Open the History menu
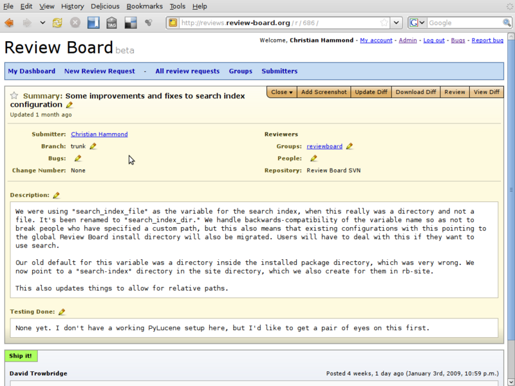 pos(72,6)
